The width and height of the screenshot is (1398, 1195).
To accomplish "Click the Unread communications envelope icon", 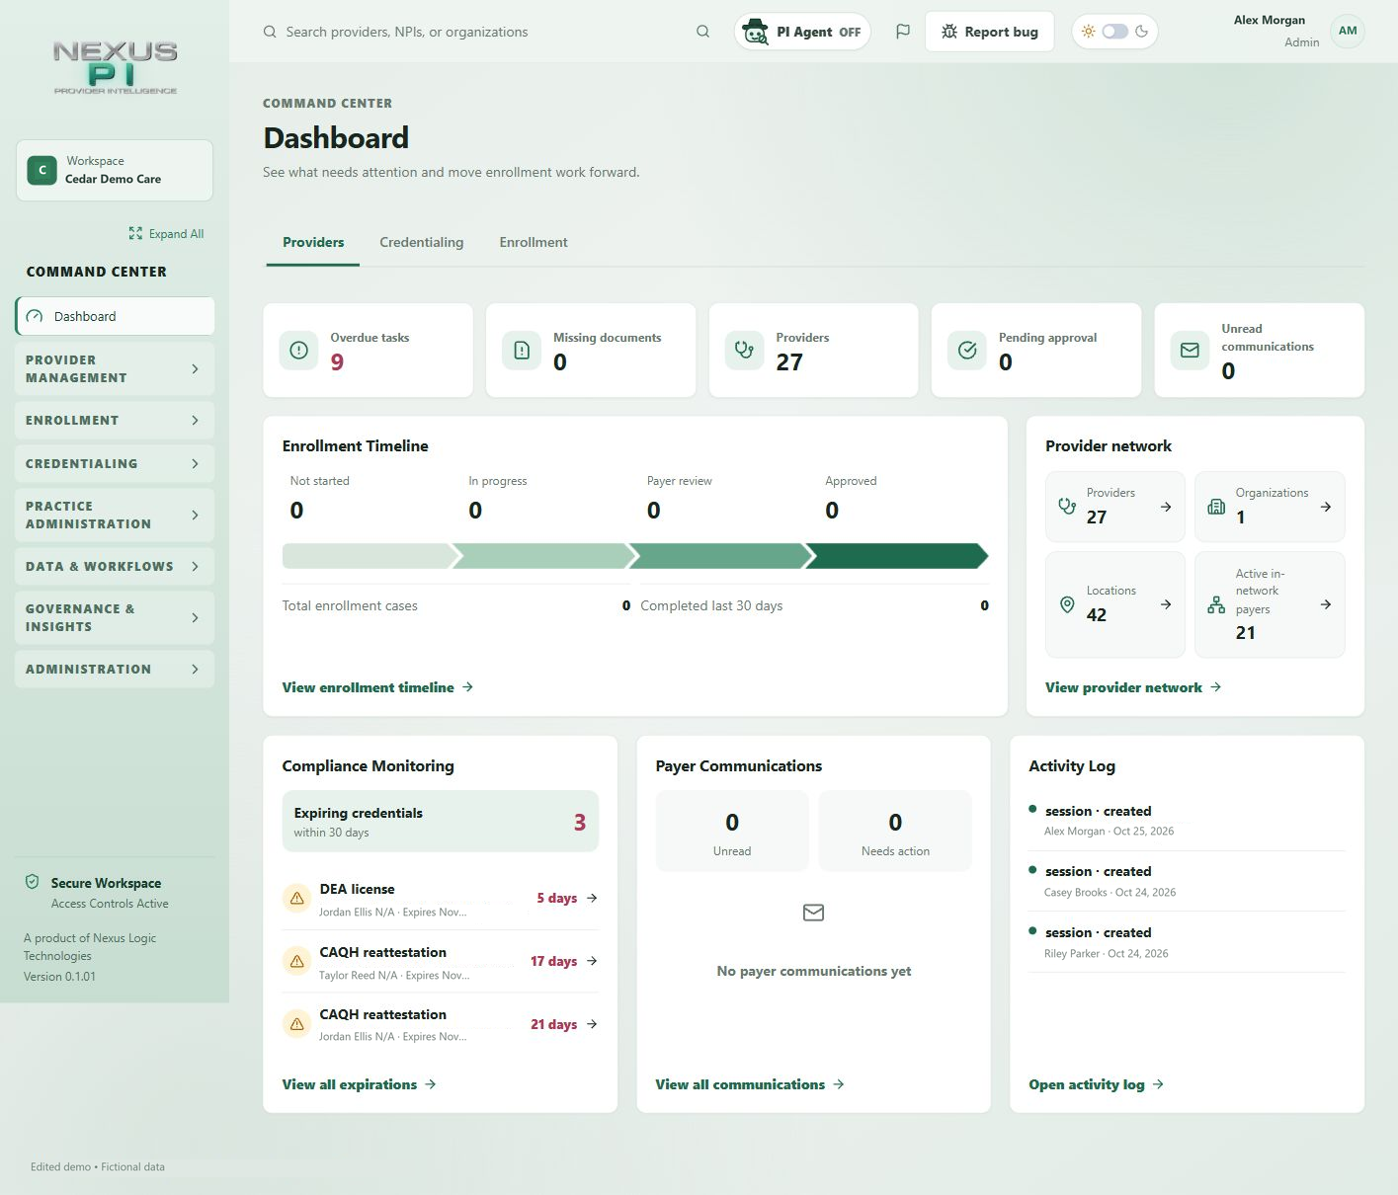I will [1190, 350].
